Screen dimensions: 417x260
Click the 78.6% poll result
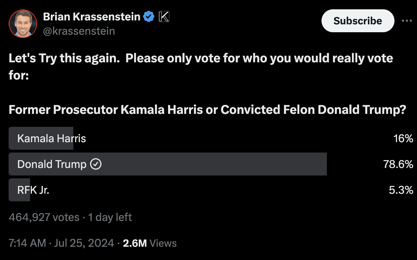398,164
